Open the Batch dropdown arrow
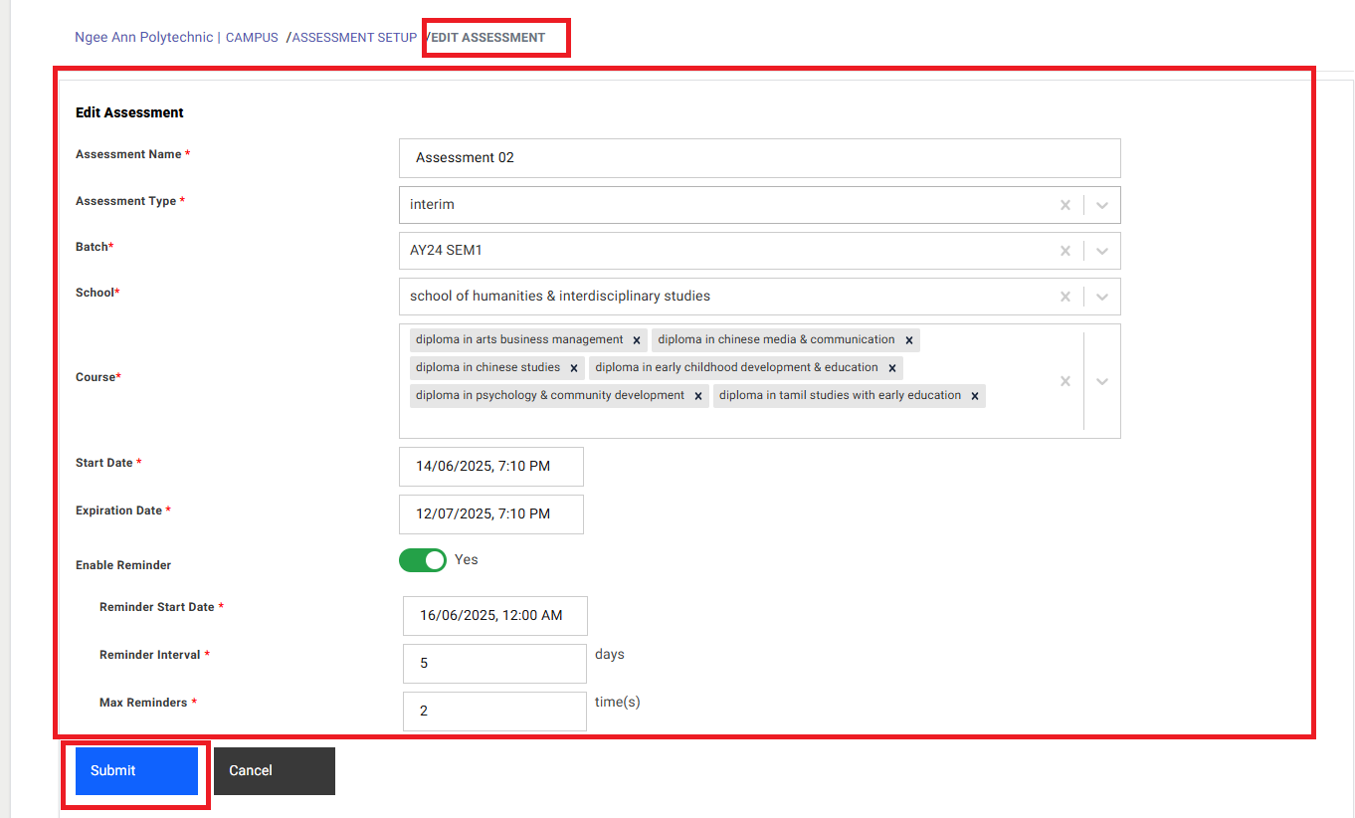This screenshot has width=1355, height=818. (1102, 251)
